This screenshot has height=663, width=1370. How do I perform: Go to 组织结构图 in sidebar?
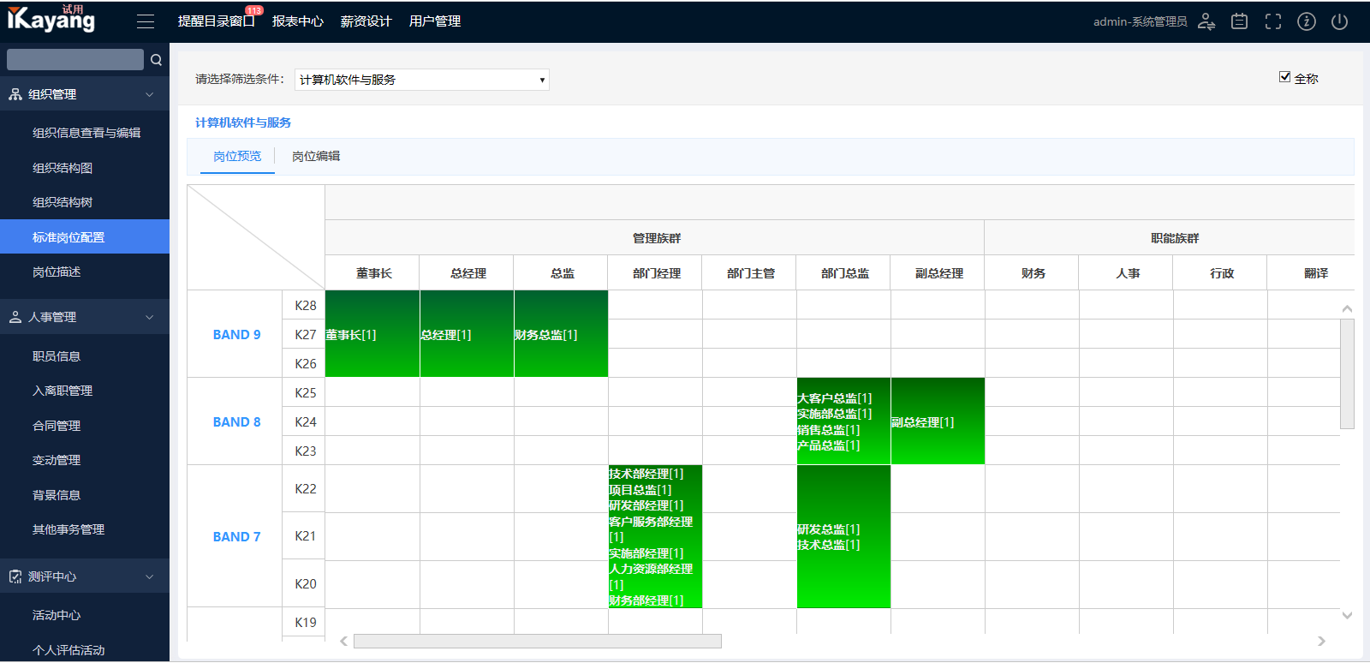[x=63, y=168]
